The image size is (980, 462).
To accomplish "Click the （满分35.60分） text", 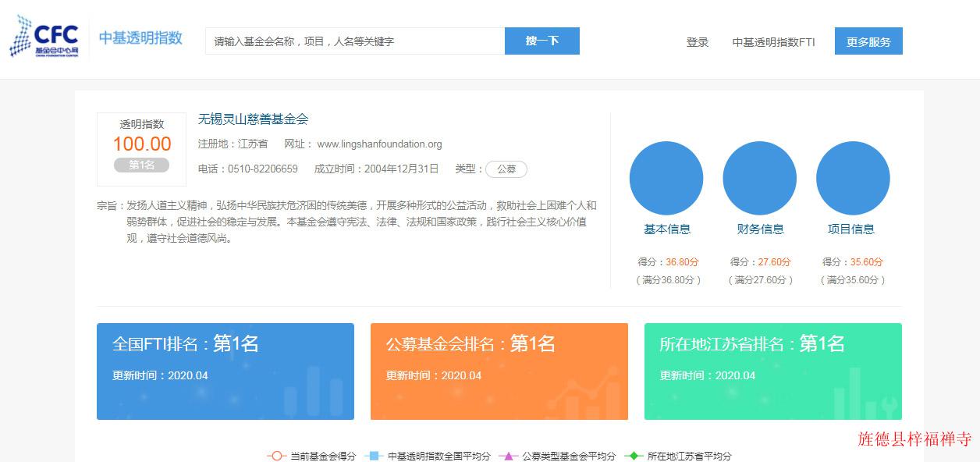I will (853, 280).
